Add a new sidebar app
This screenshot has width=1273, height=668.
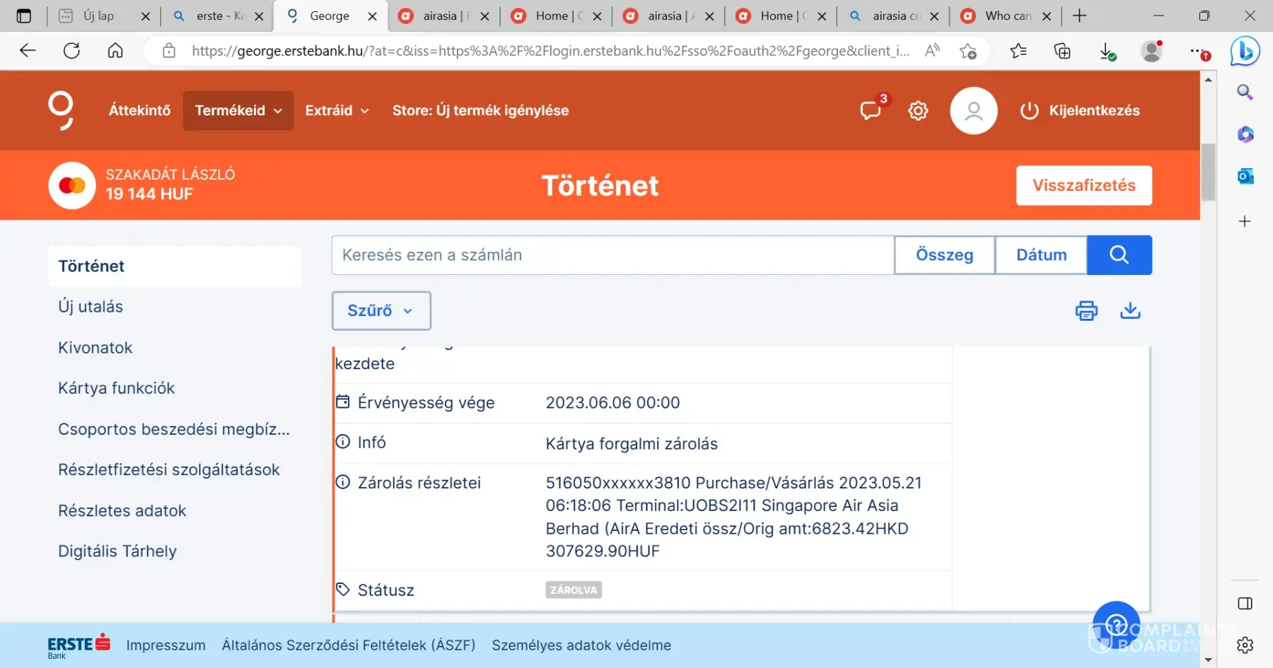1245,221
